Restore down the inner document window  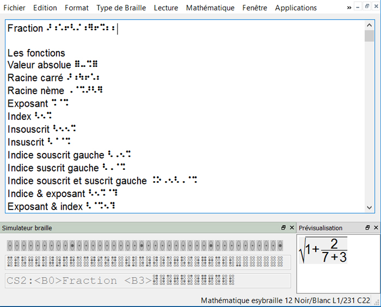(367, 7)
